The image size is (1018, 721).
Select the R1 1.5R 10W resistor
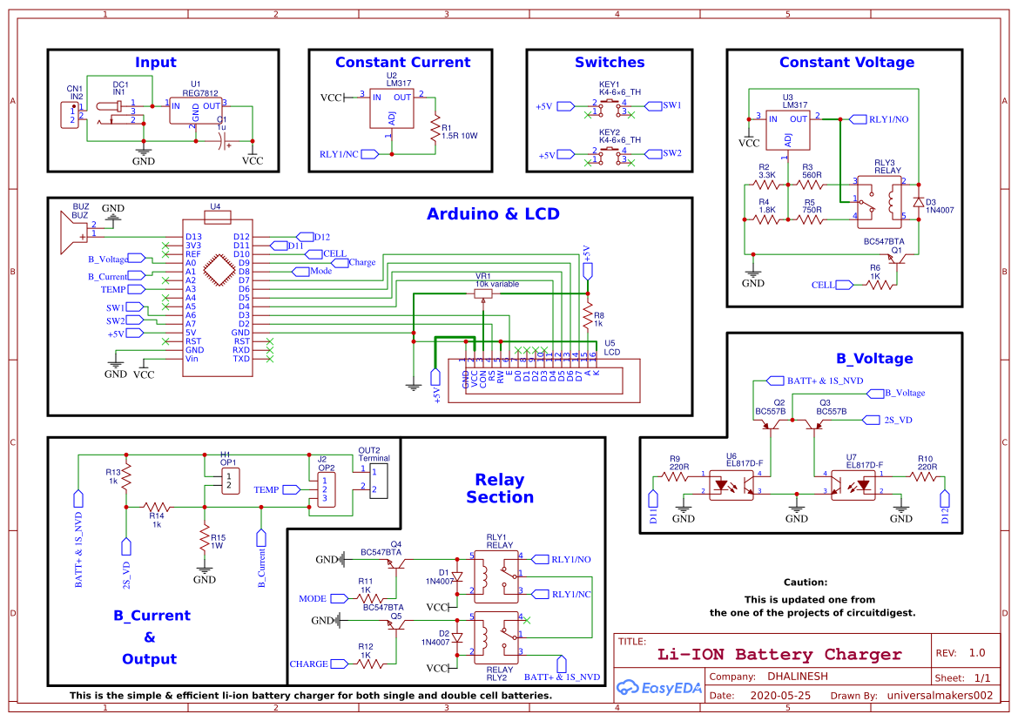434,131
